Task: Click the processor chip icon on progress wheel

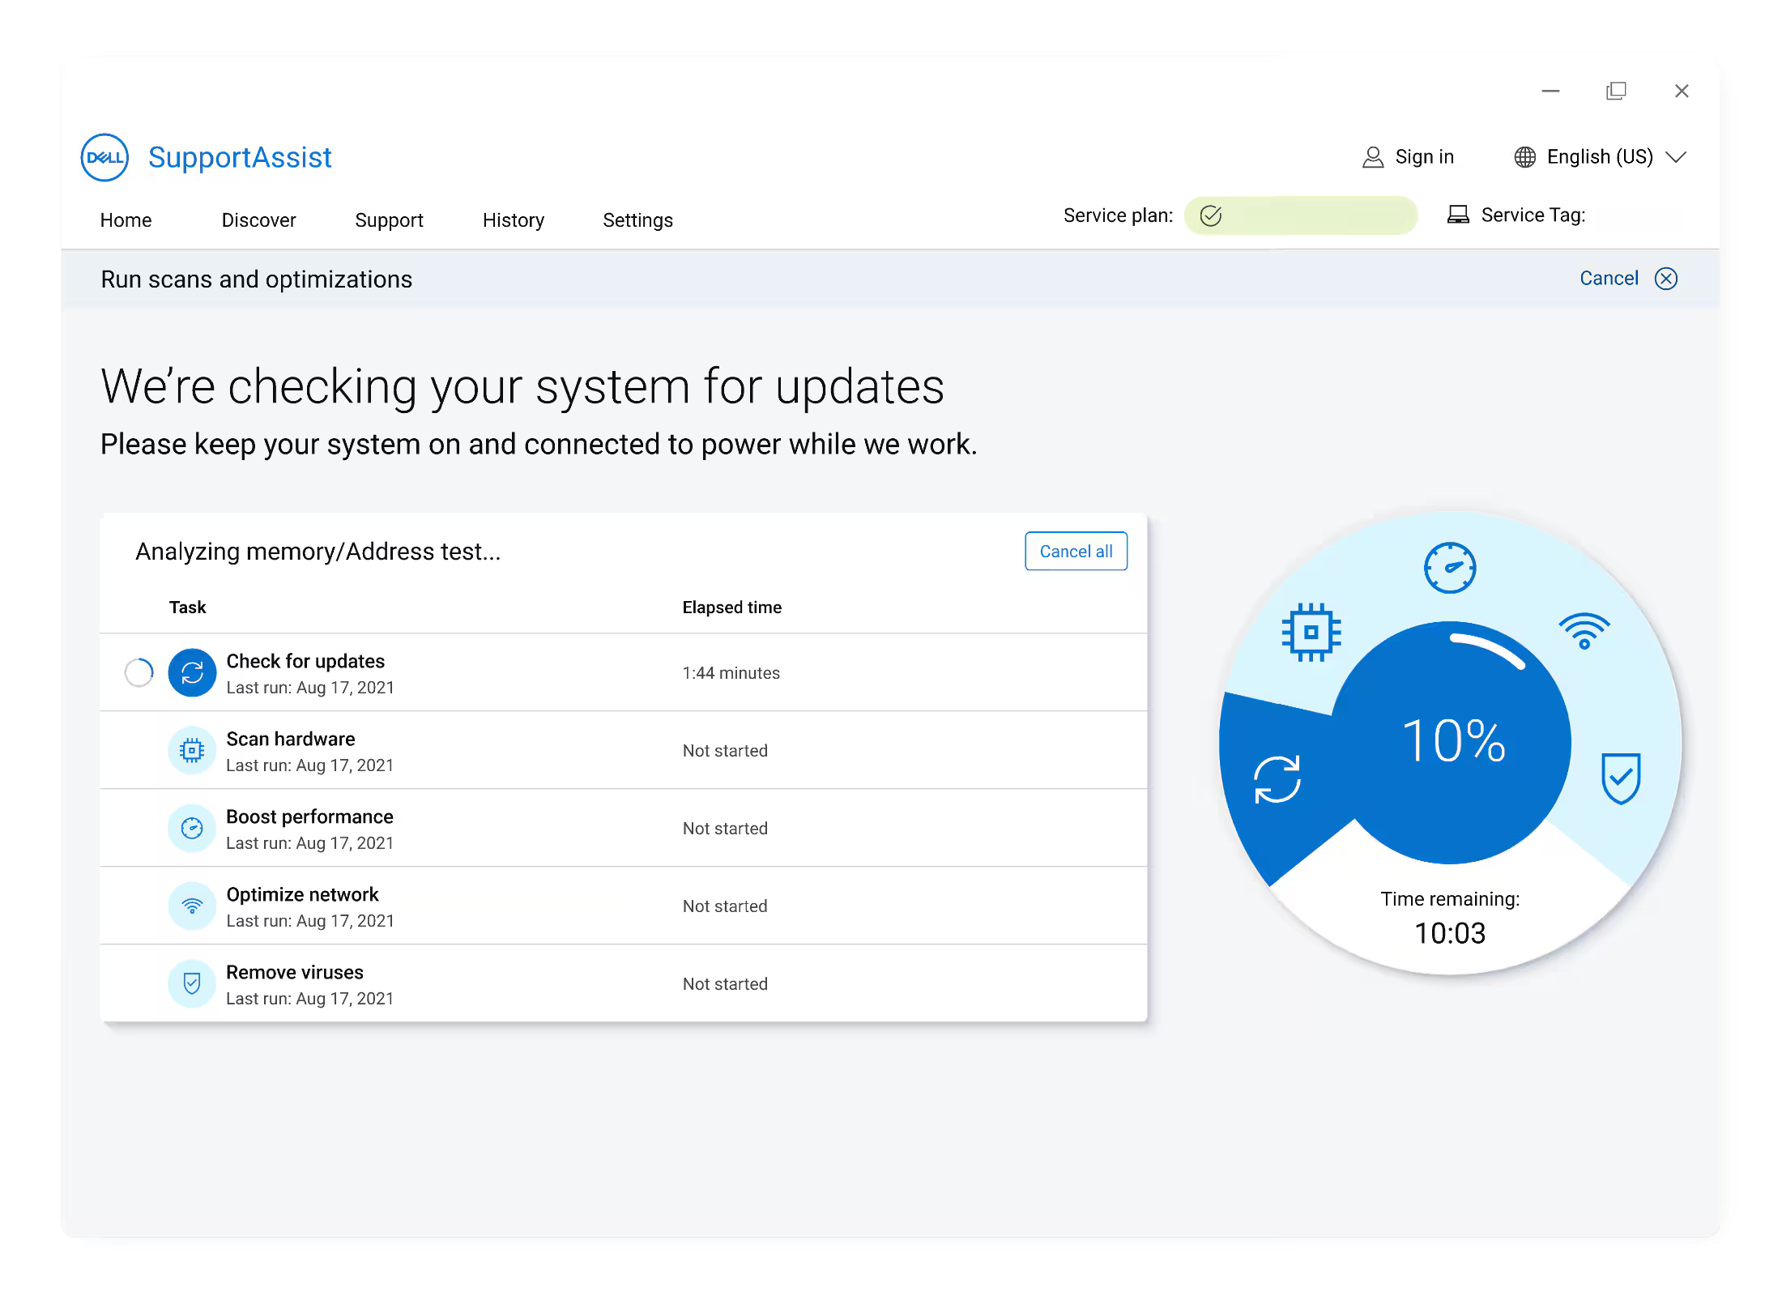Action: pos(1311,632)
